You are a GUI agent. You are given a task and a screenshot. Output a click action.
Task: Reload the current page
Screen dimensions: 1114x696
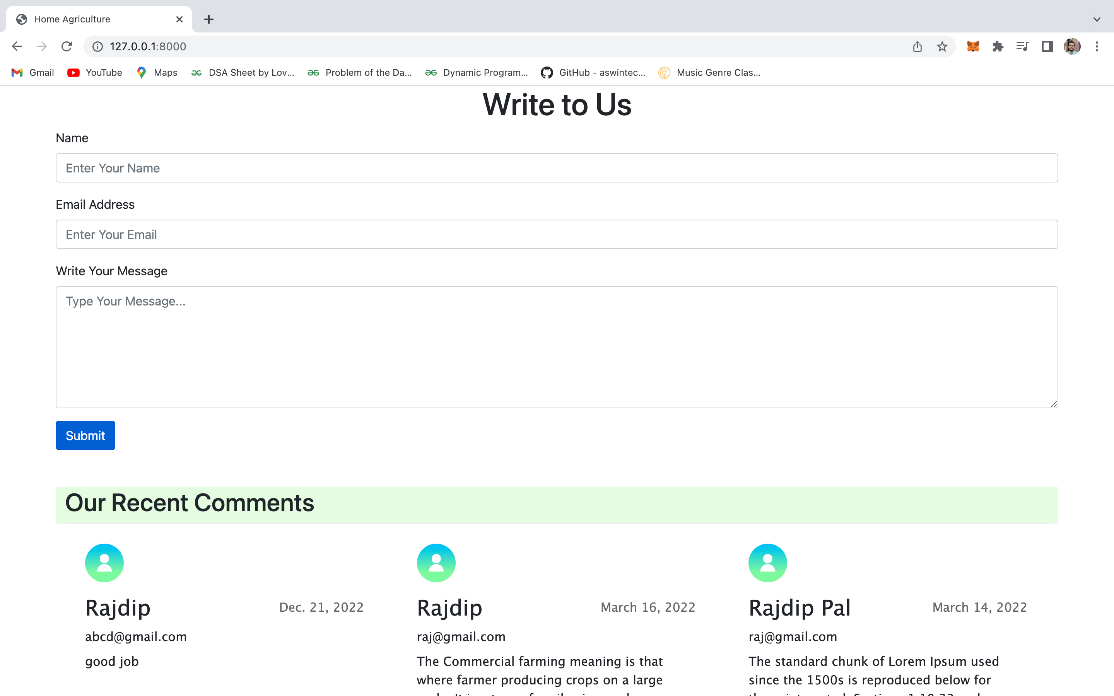point(67,46)
